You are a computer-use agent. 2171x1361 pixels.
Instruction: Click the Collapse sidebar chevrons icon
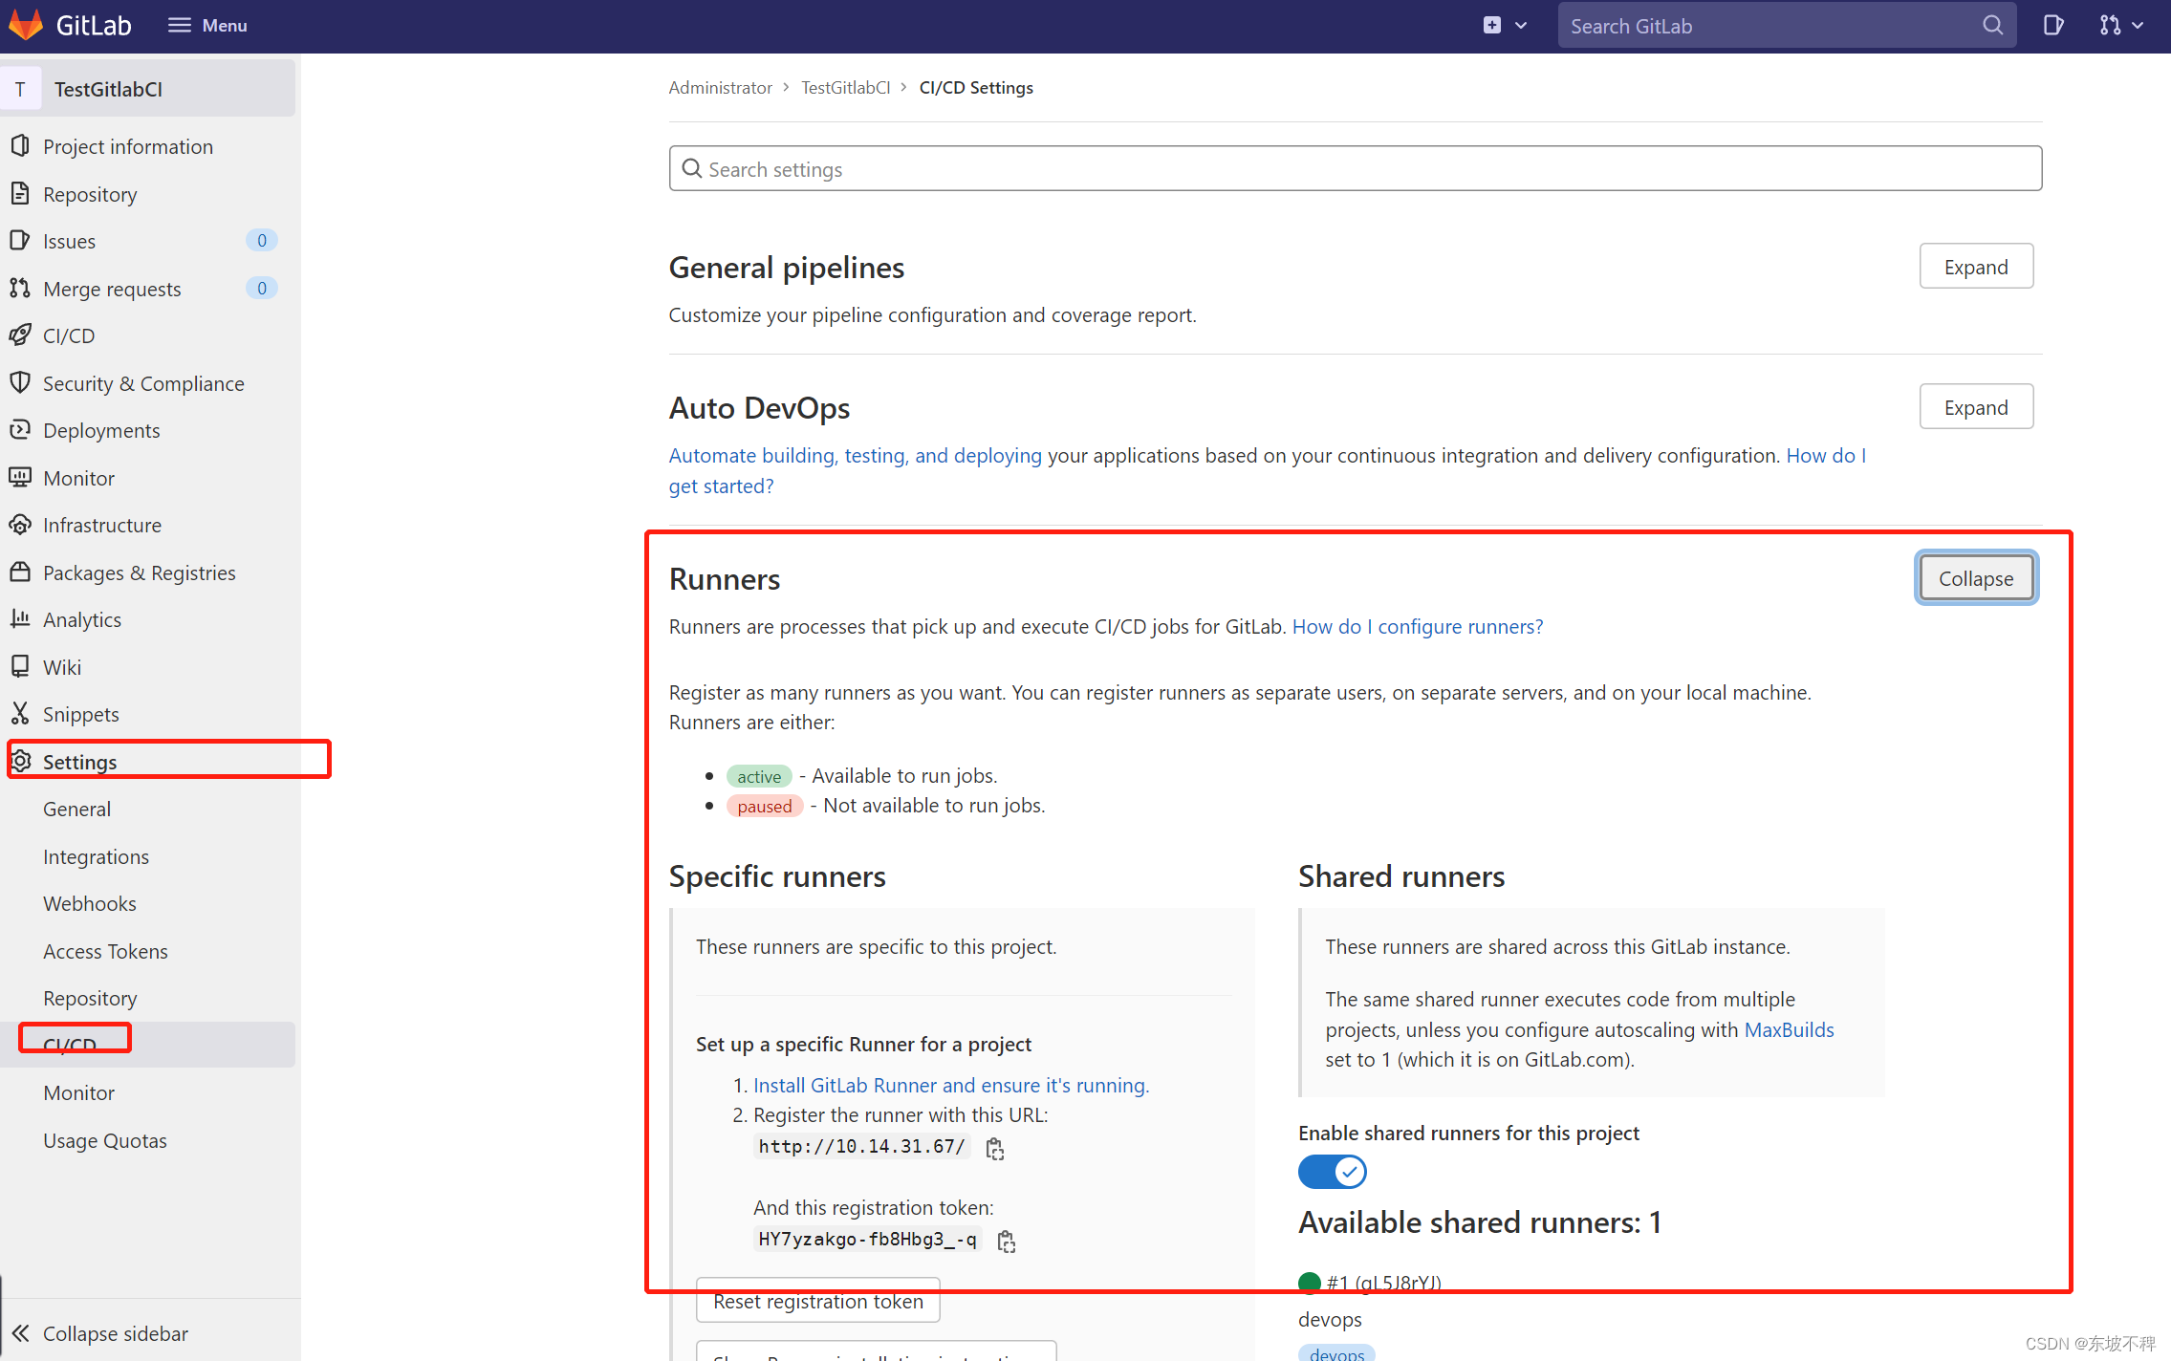21,1332
